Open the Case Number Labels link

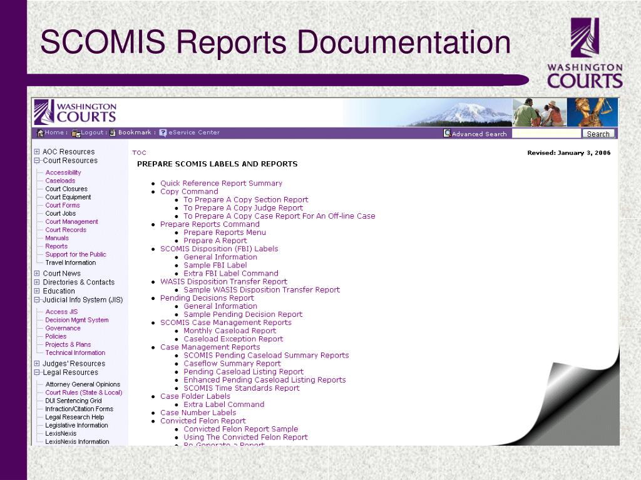point(198,412)
